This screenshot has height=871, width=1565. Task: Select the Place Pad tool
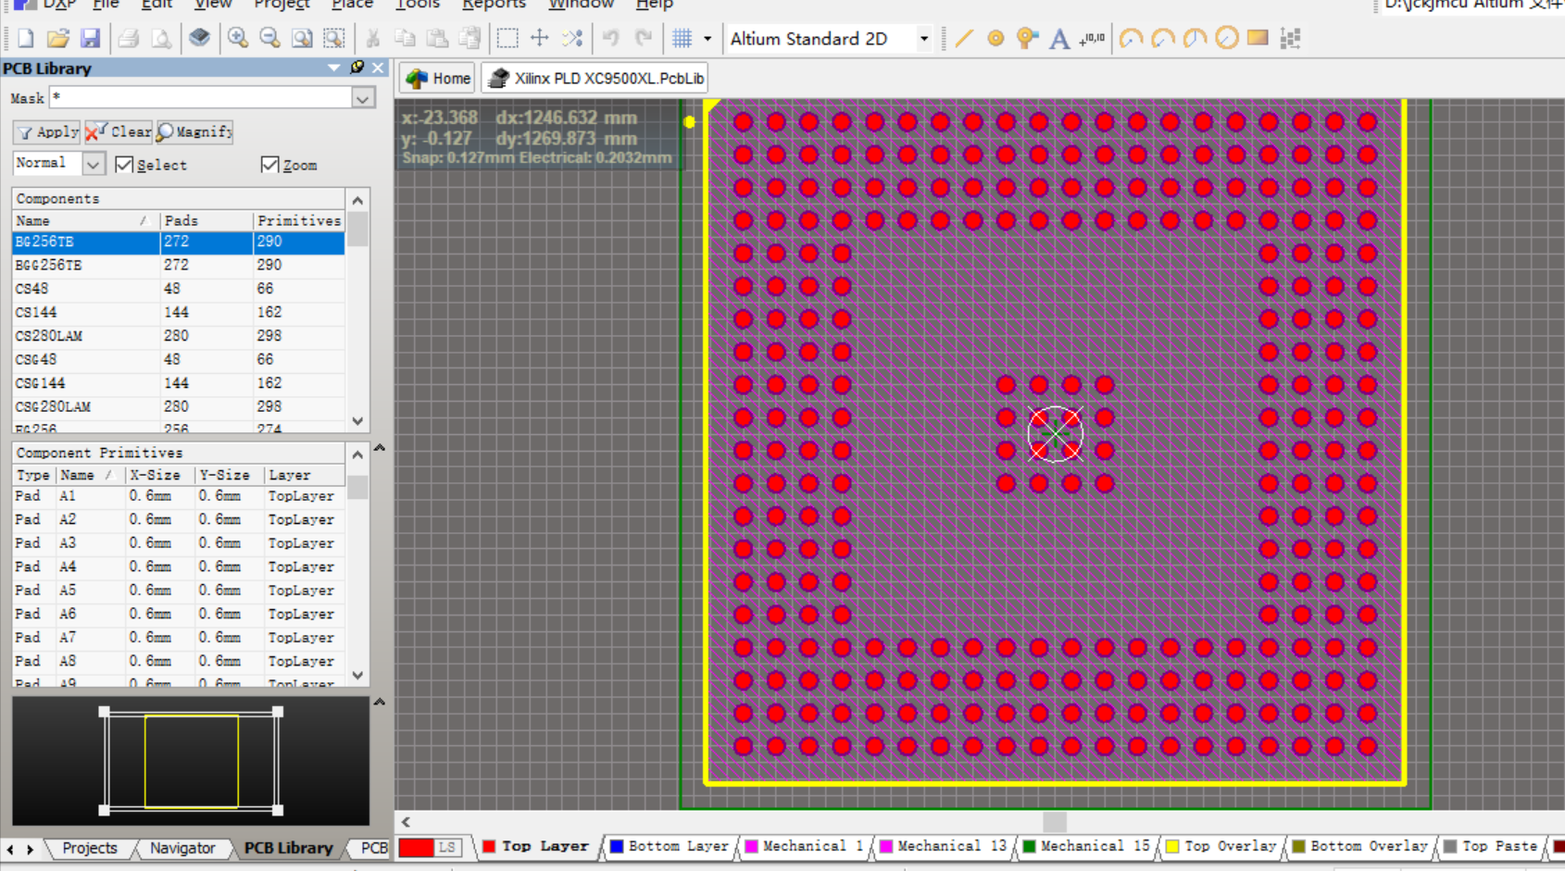click(995, 38)
